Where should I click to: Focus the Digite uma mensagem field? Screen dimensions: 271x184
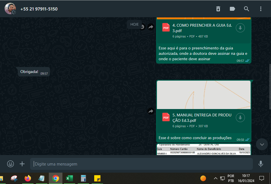(x=141, y=164)
